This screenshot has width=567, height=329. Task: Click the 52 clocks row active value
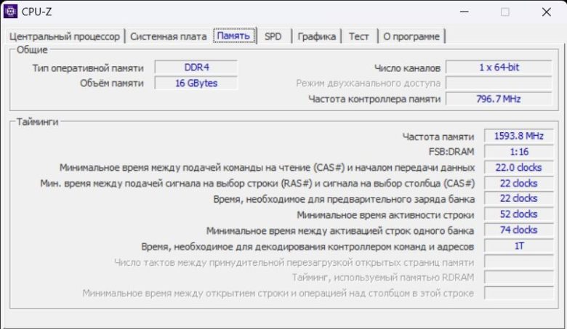(x=519, y=214)
